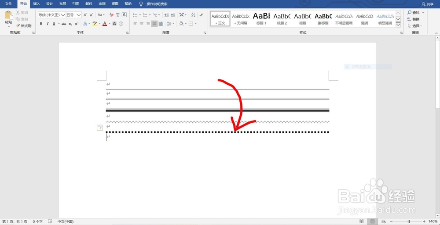
Task: Collapse the ribbon with the chevron arrow
Action: [436, 33]
